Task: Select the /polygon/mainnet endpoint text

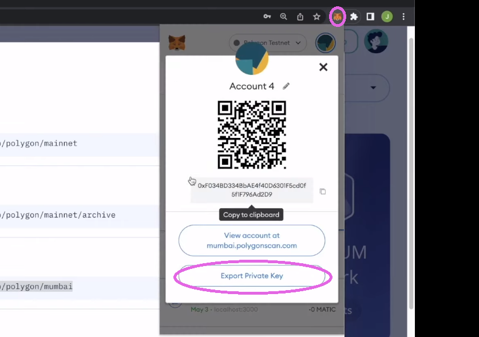Action: click(x=38, y=143)
